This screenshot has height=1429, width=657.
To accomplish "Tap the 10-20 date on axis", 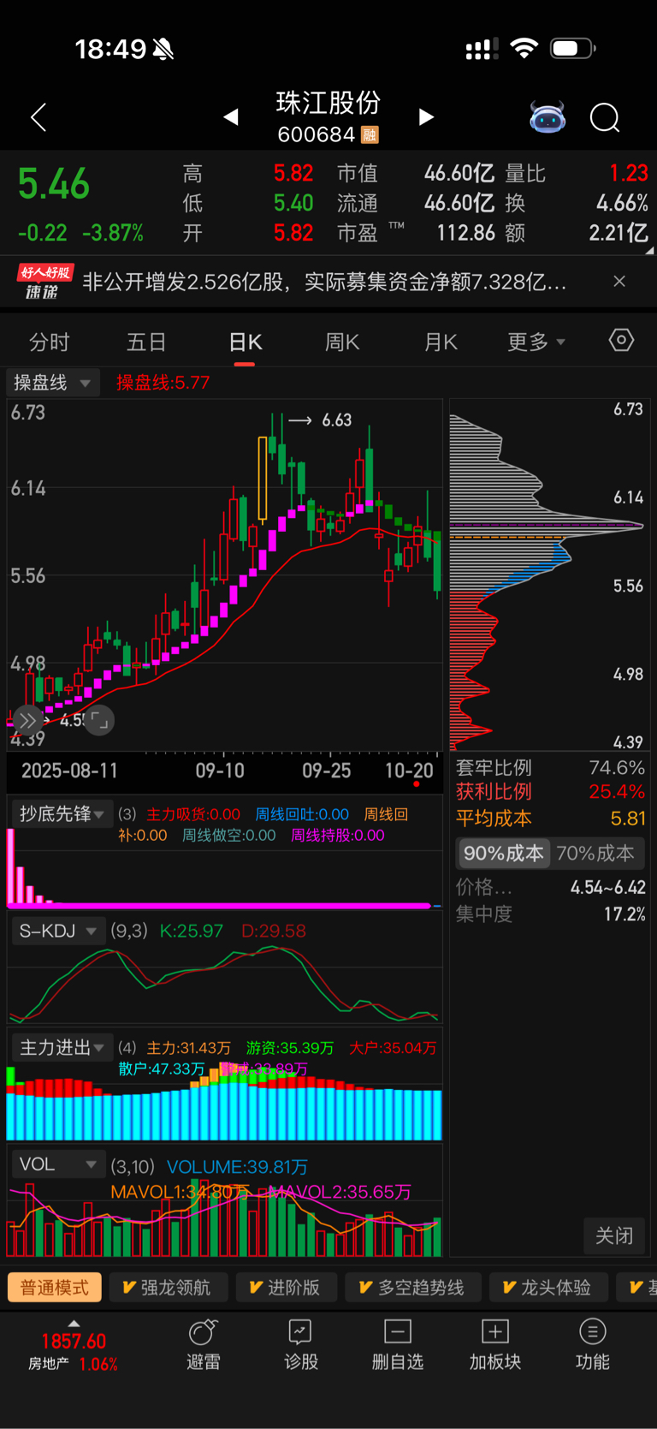I will [x=409, y=771].
